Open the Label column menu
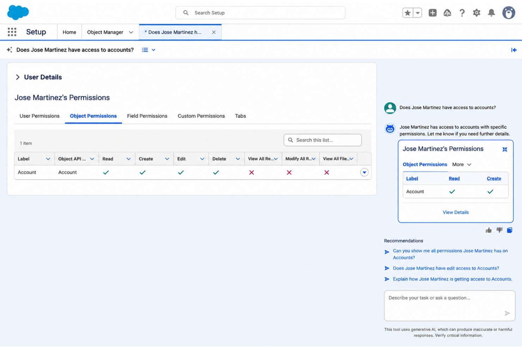 [x=48, y=159]
